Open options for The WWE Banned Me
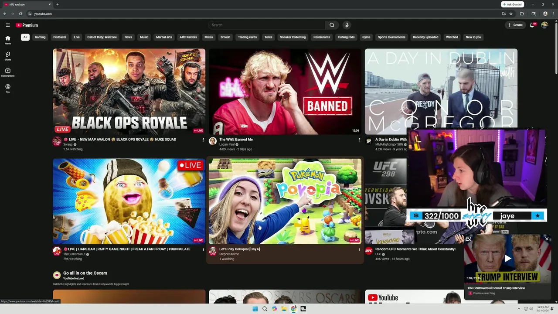558x314 pixels. [x=359, y=140]
